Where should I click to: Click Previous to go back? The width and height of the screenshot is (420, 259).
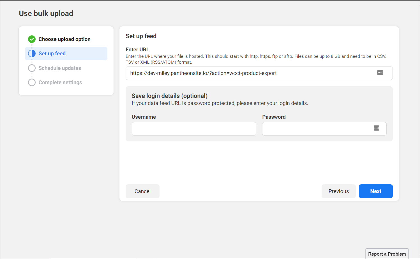(338, 191)
